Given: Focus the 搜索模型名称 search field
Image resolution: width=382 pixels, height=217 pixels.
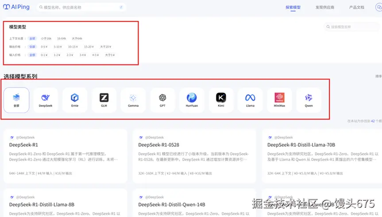Looking at the screenshot, I should (x=351, y=27).
